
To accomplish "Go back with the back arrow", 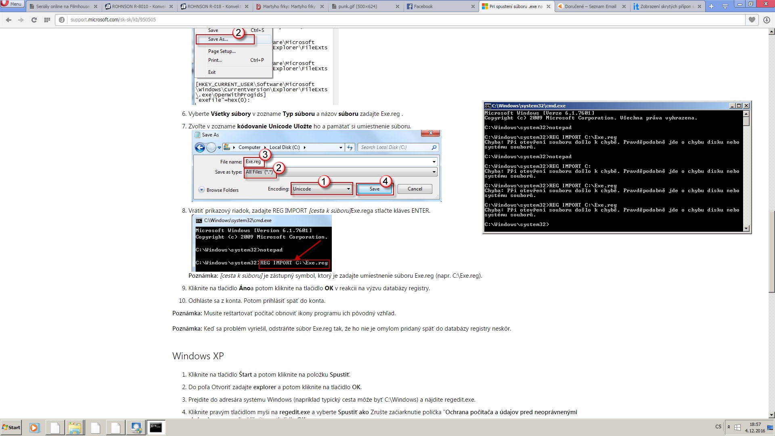I will (x=8, y=20).
